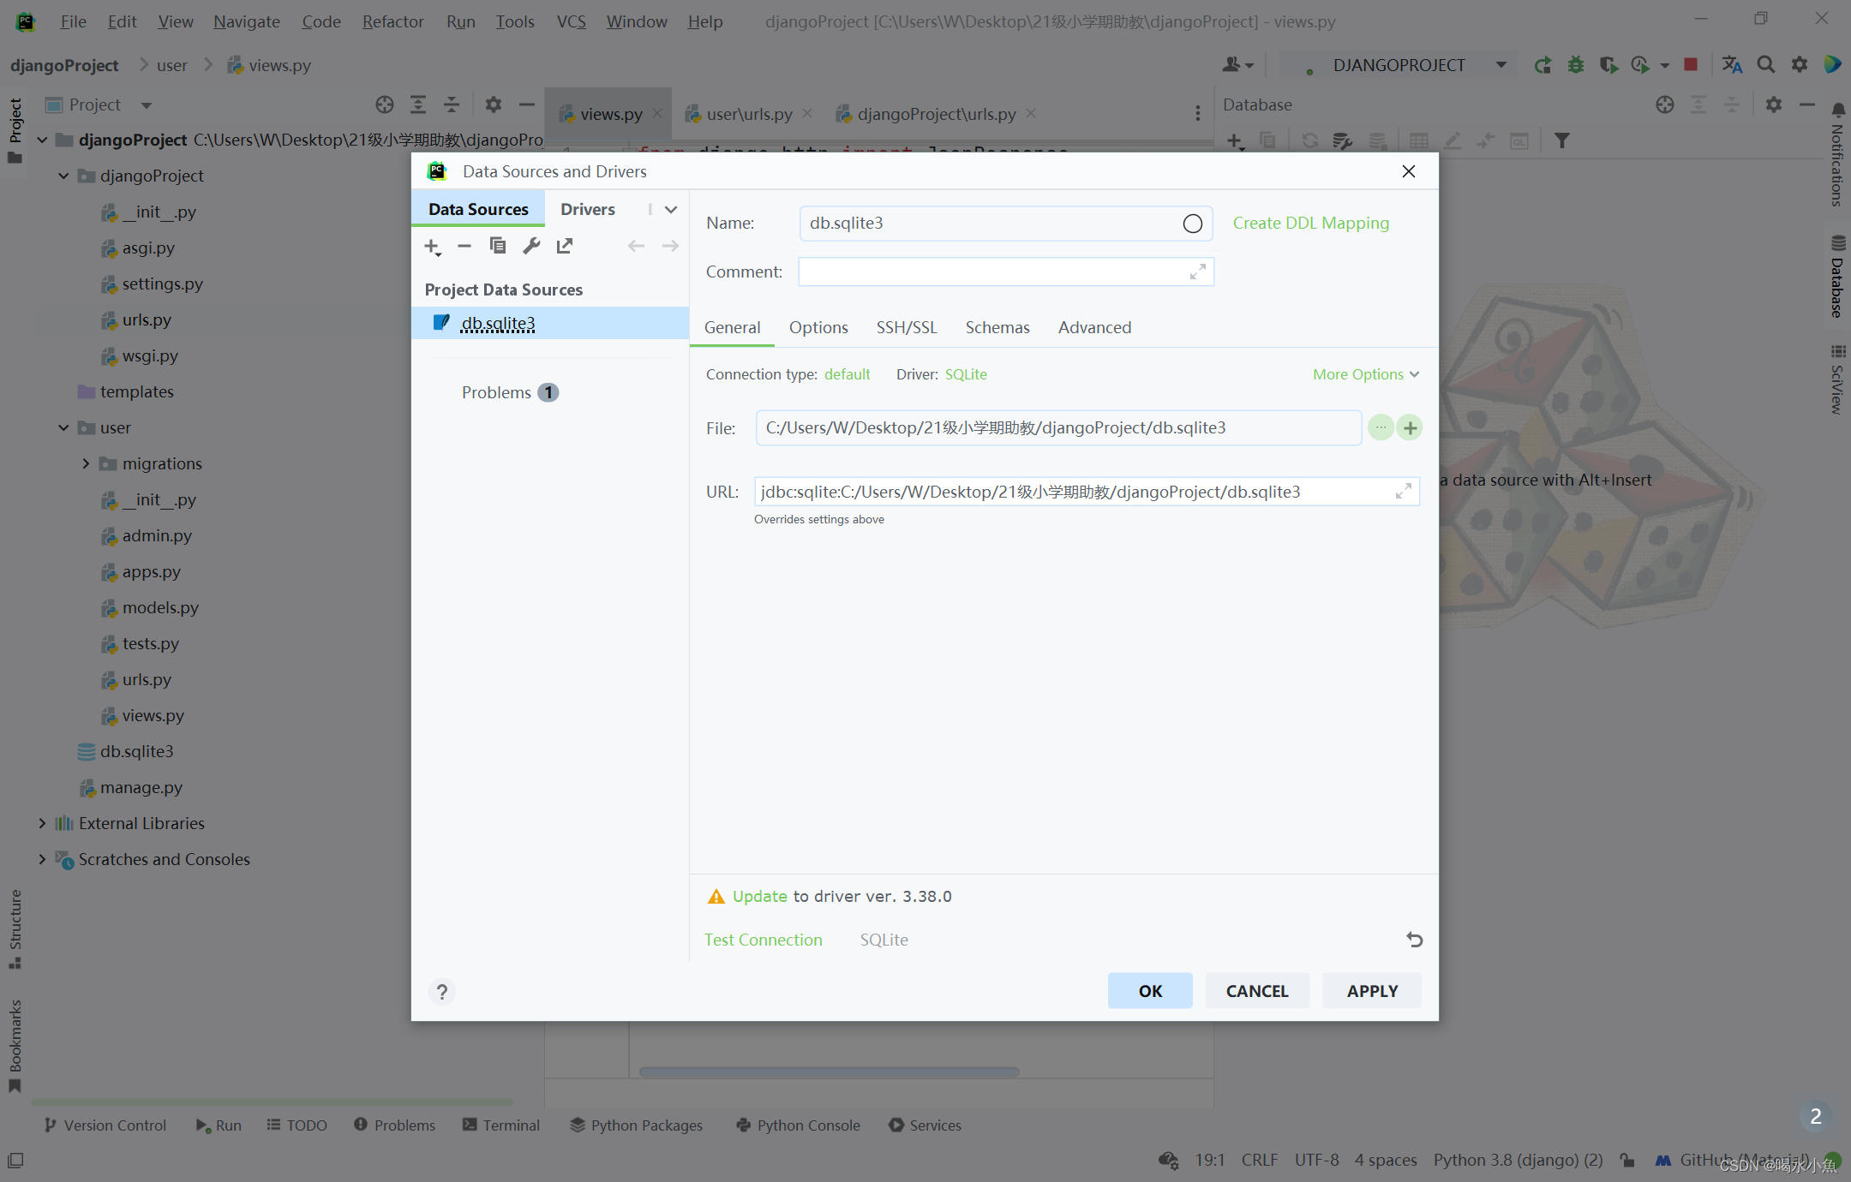Viewport: 1851px width, 1182px height.
Task: Open the Schemas tab
Action: pyautogui.click(x=997, y=327)
